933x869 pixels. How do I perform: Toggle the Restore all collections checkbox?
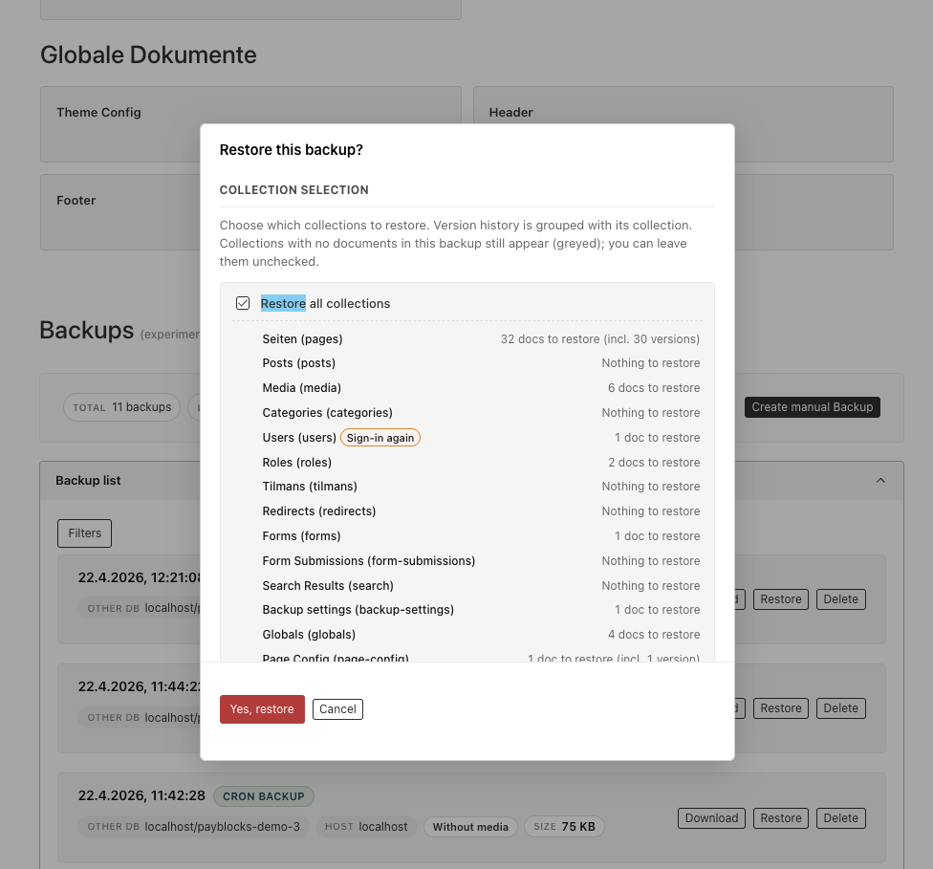(x=243, y=304)
